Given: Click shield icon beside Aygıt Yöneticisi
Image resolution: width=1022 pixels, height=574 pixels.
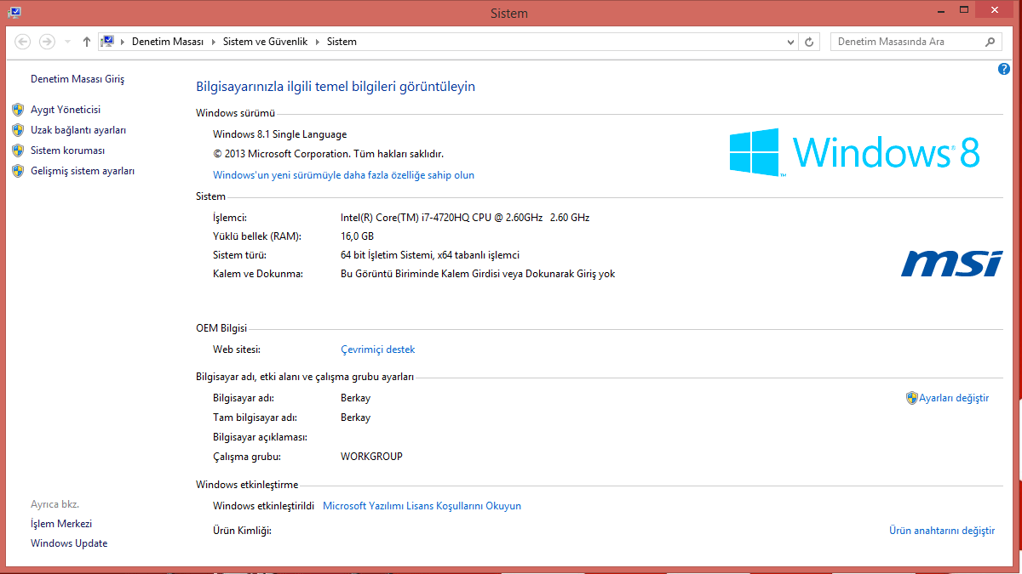Looking at the screenshot, I should coord(18,110).
